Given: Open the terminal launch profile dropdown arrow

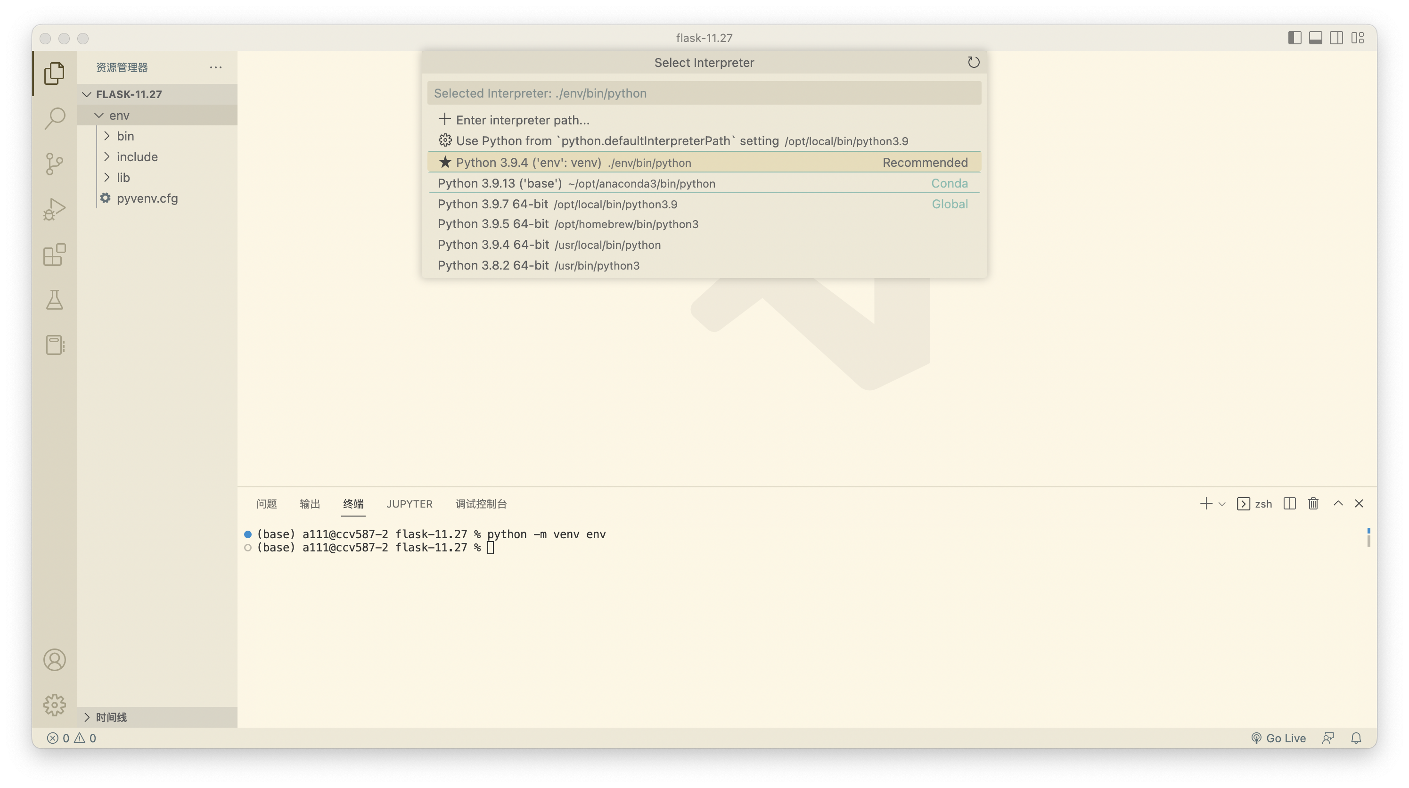Looking at the screenshot, I should point(1222,504).
